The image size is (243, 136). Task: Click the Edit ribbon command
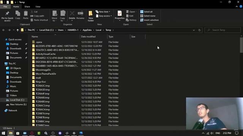[130, 16]
